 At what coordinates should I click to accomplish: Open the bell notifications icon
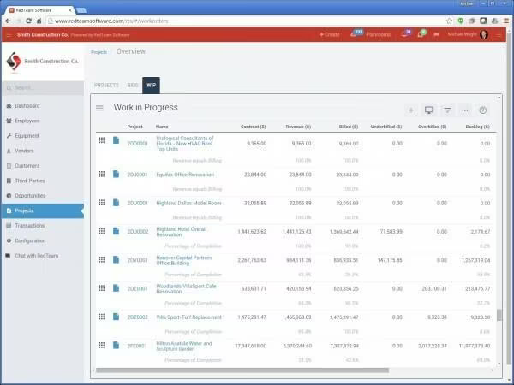(405, 33)
